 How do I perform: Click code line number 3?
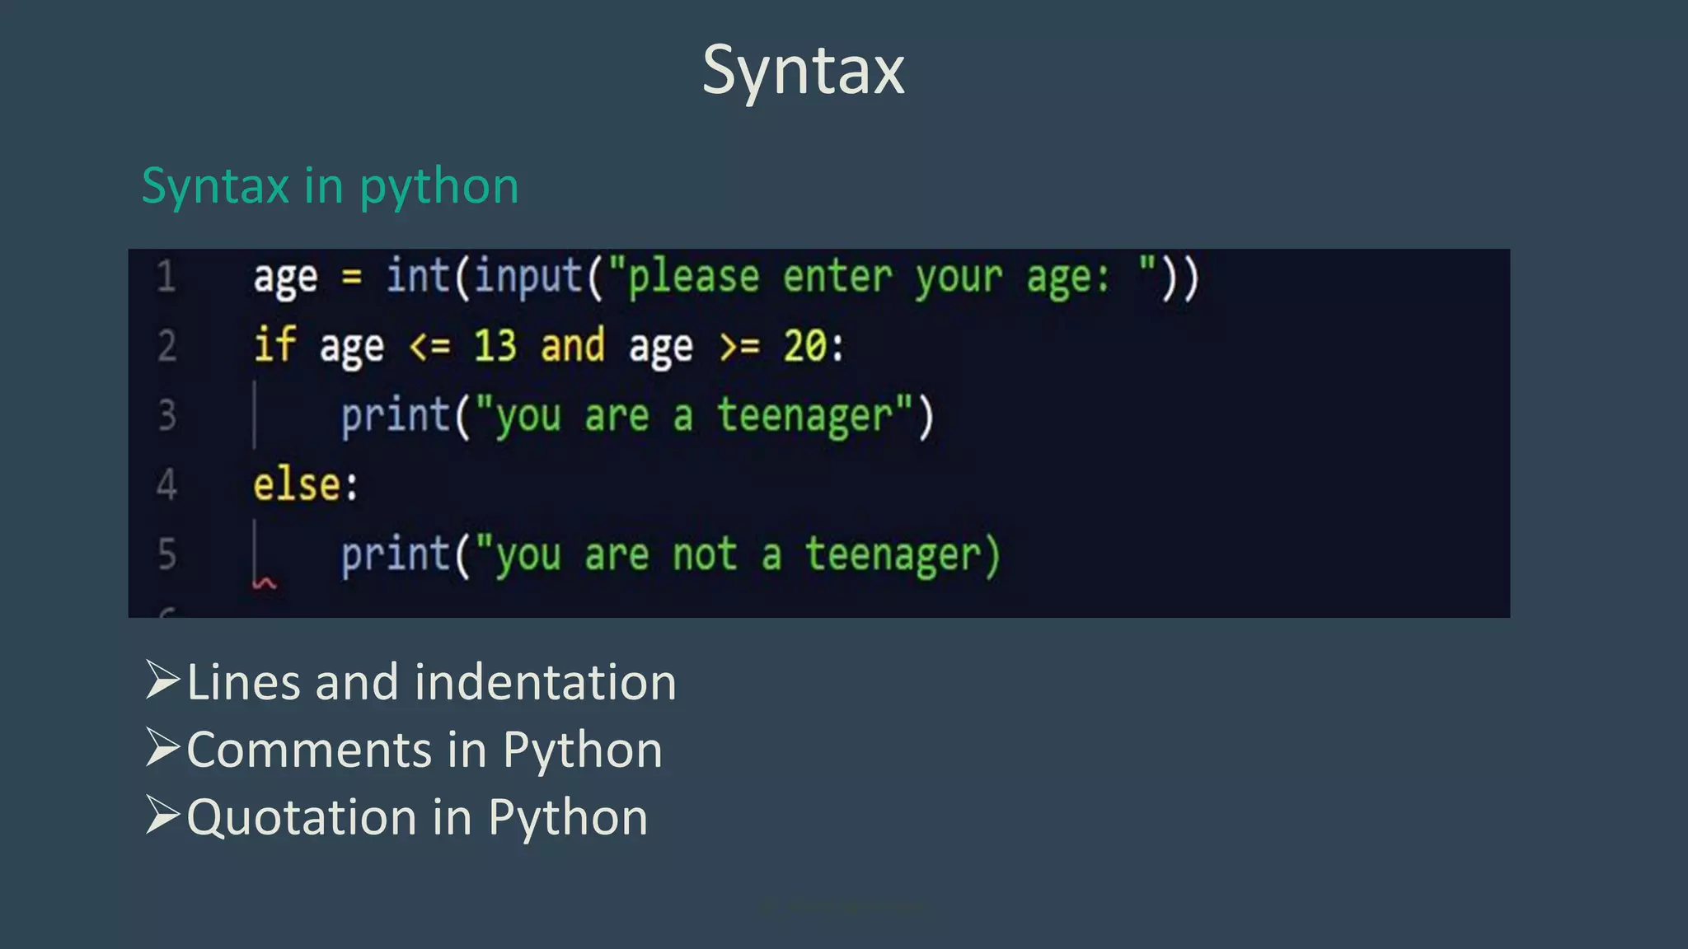(166, 414)
